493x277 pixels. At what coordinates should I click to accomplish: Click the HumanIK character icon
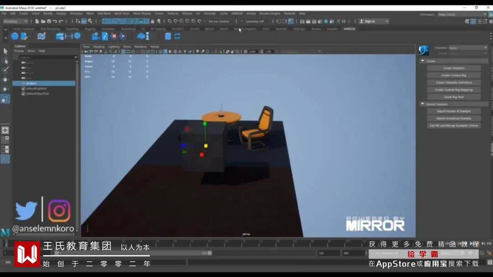424,50
